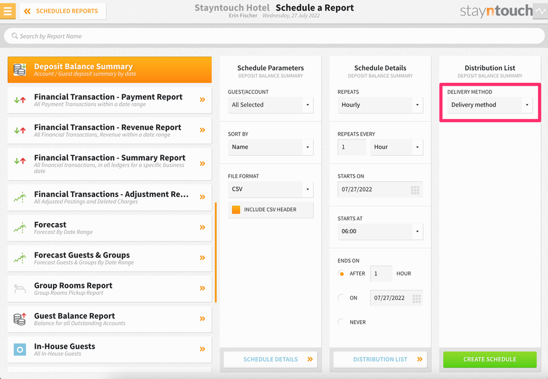Open the Starts At time dropdown
The width and height of the screenshot is (548, 379).
pos(380,231)
